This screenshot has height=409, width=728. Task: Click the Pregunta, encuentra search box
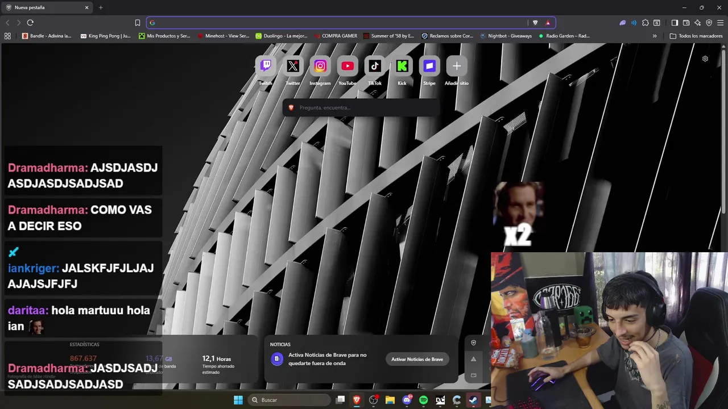click(x=361, y=107)
